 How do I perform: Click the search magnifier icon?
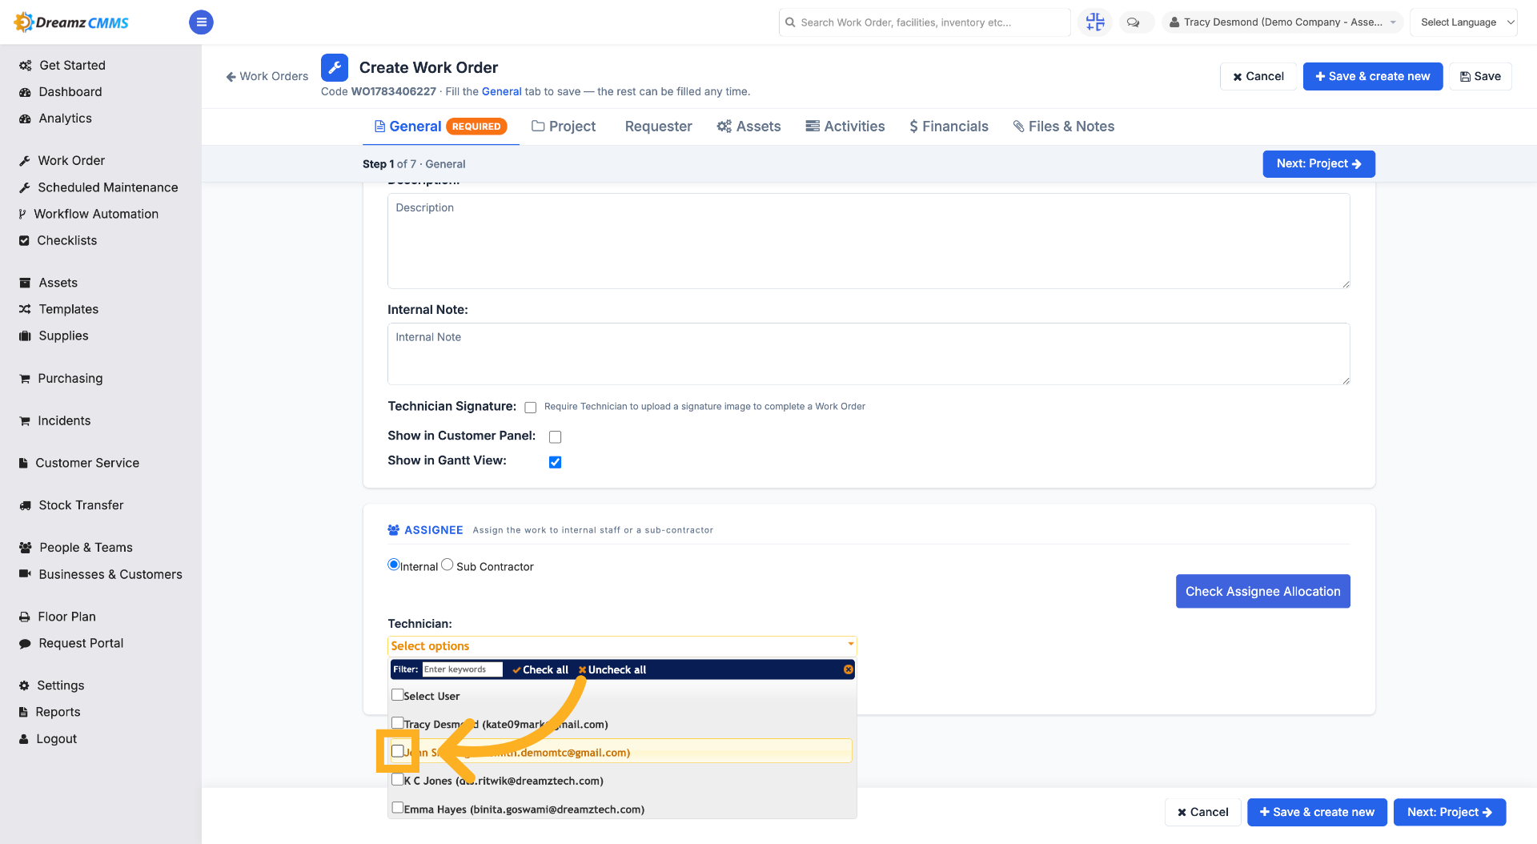click(x=790, y=22)
